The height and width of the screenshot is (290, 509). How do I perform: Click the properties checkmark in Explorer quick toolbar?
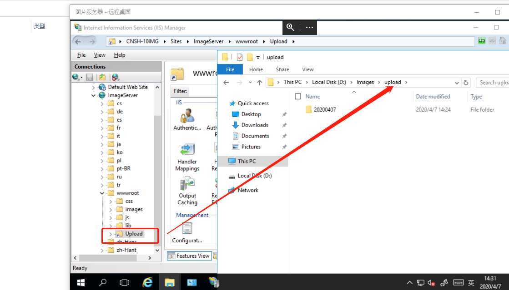240,57
